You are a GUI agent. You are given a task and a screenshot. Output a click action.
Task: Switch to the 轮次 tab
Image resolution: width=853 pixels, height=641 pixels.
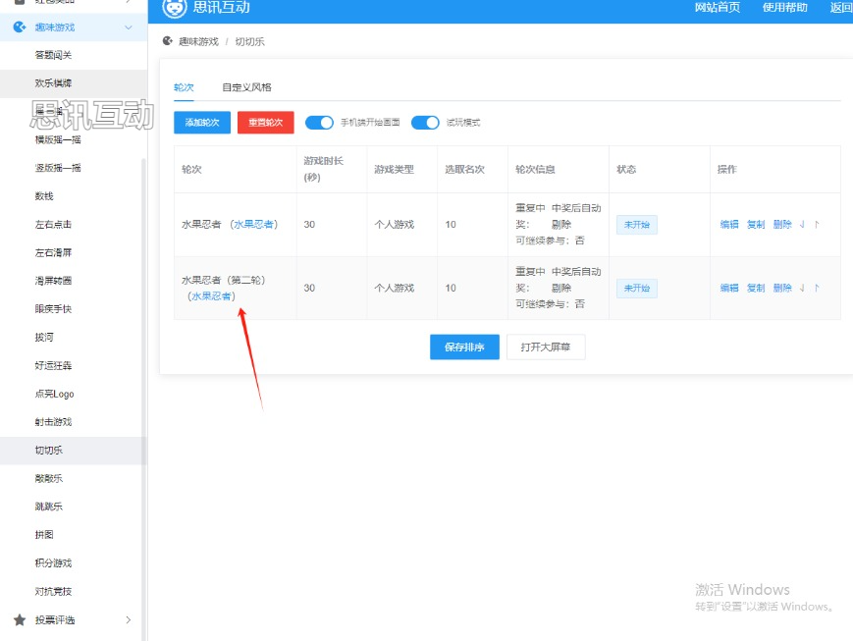184,87
